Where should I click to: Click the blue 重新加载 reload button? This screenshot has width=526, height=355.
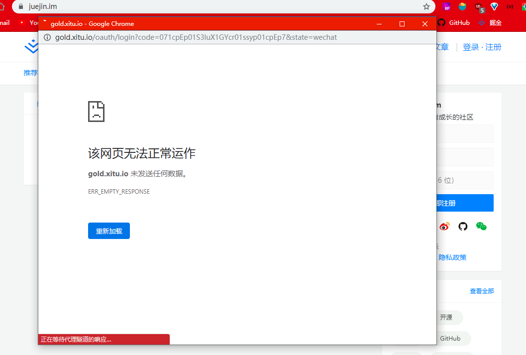click(x=108, y=231)
